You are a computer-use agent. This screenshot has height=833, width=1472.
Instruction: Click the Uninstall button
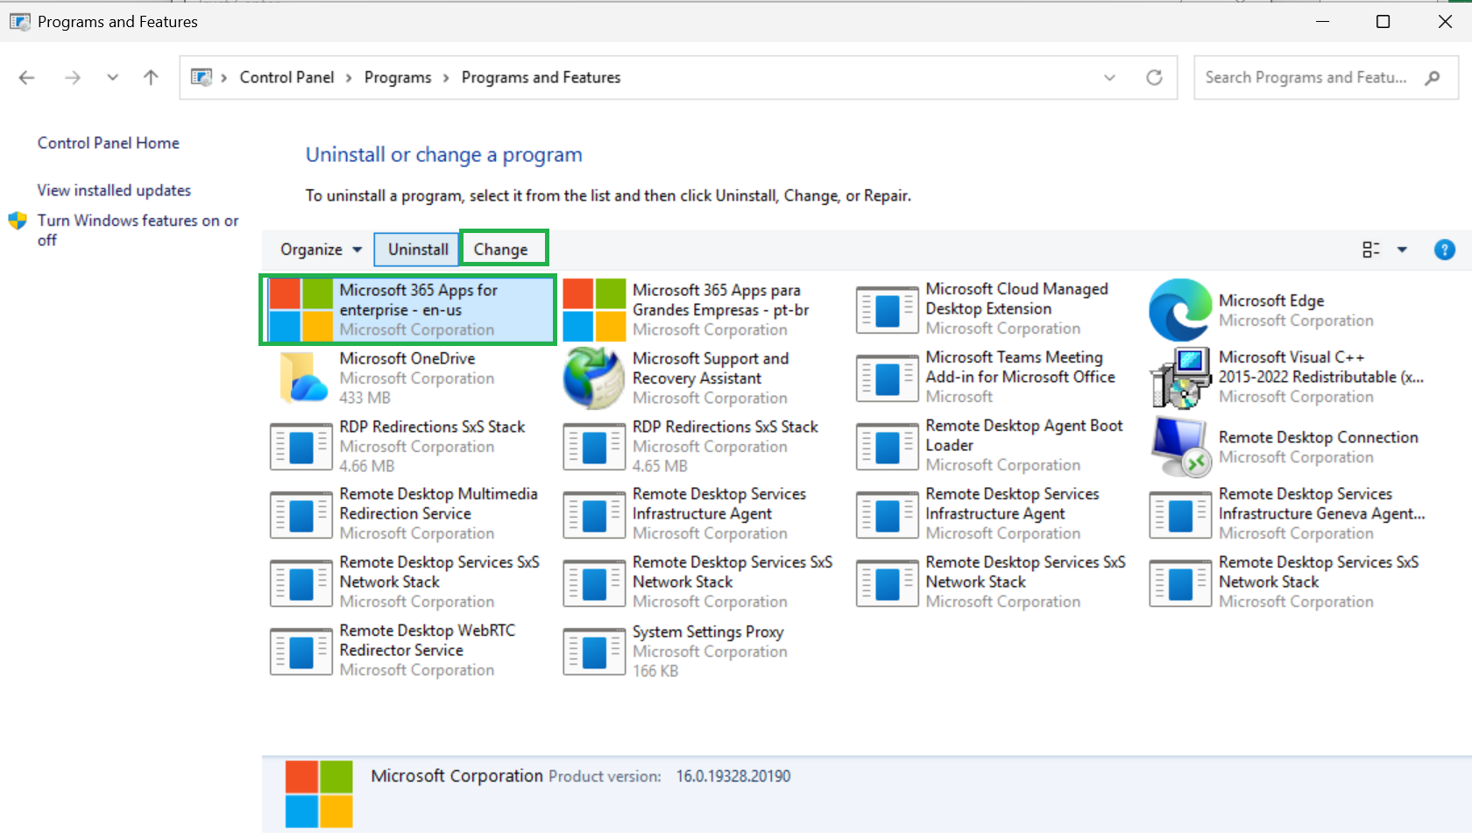coord(416,249)
